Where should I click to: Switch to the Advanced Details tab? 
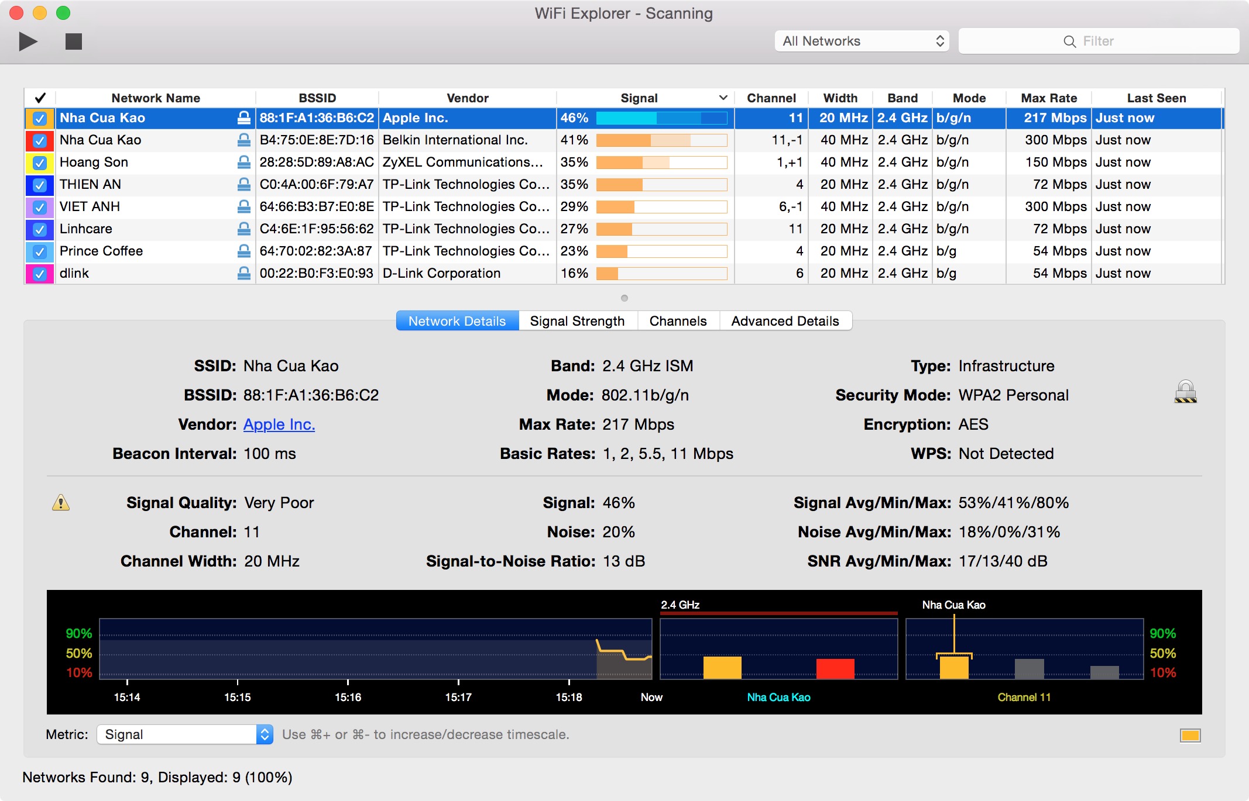[x=783, y=320]
